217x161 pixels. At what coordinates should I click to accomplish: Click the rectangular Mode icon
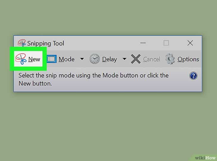point(52,59)
